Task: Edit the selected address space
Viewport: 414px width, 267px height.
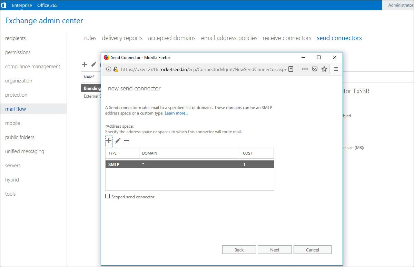Action: click(118, 141)
